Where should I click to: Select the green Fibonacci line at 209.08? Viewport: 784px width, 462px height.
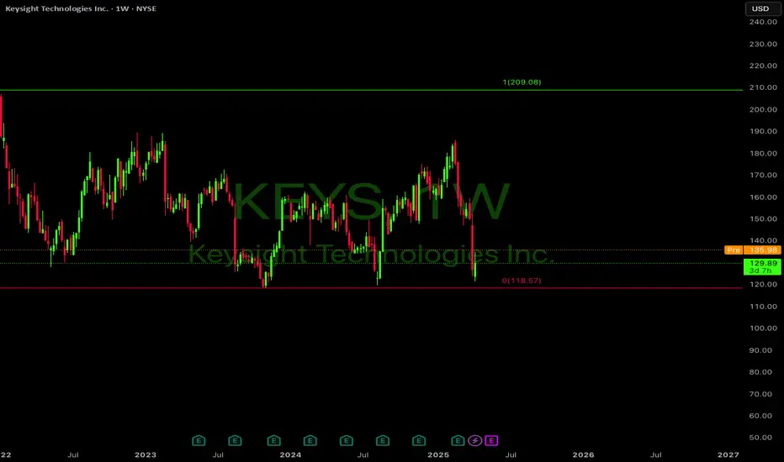point(371,90)
